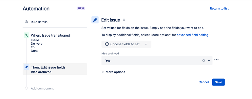Clear the Yes value with the x icon
252x99 pixels.
click(x=204, y=61)
